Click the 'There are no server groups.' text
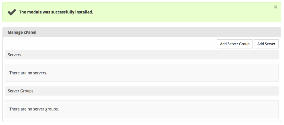This screenshot has width=284, height=125. [x=34, y=109]
